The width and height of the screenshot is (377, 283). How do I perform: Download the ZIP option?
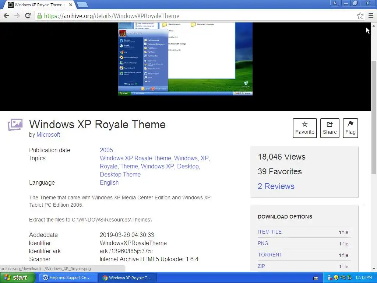pos(261,266)
